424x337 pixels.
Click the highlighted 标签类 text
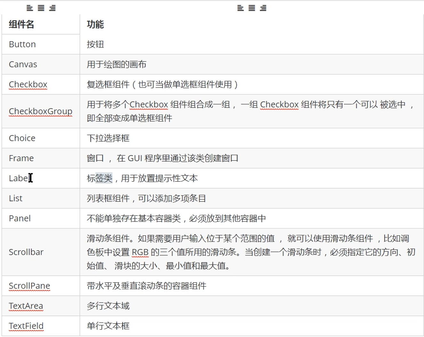click(x=100, y=178)
